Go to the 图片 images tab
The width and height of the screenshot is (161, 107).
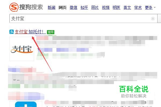(95, 7)
